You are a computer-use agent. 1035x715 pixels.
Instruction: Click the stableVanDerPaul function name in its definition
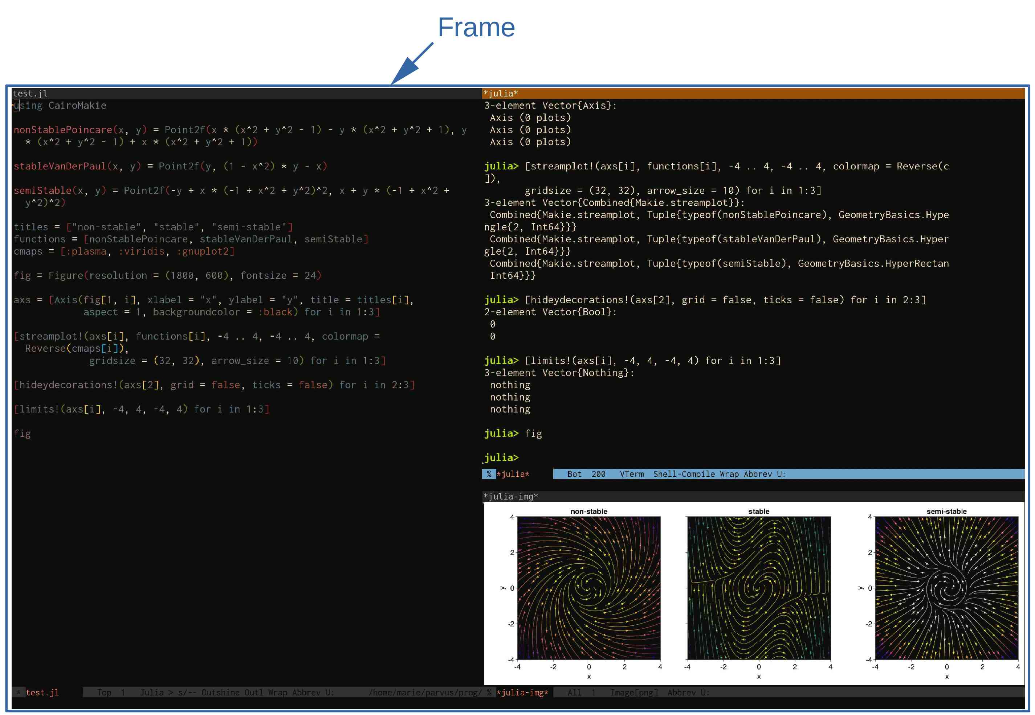(60, 166)
